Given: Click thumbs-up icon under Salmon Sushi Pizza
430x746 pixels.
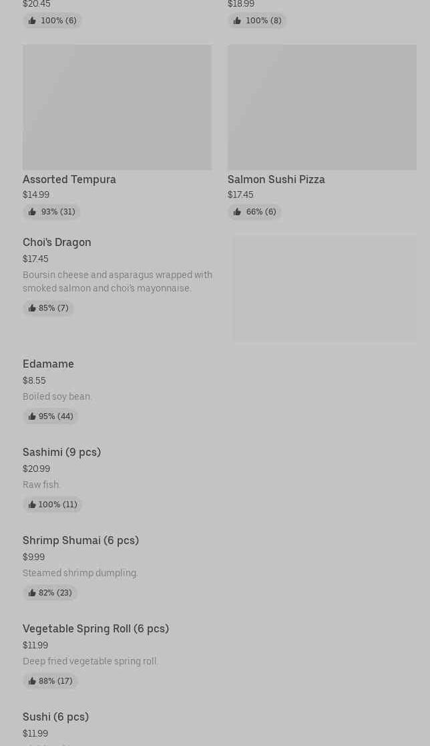Looking at the screenshot, I should 237,212.
